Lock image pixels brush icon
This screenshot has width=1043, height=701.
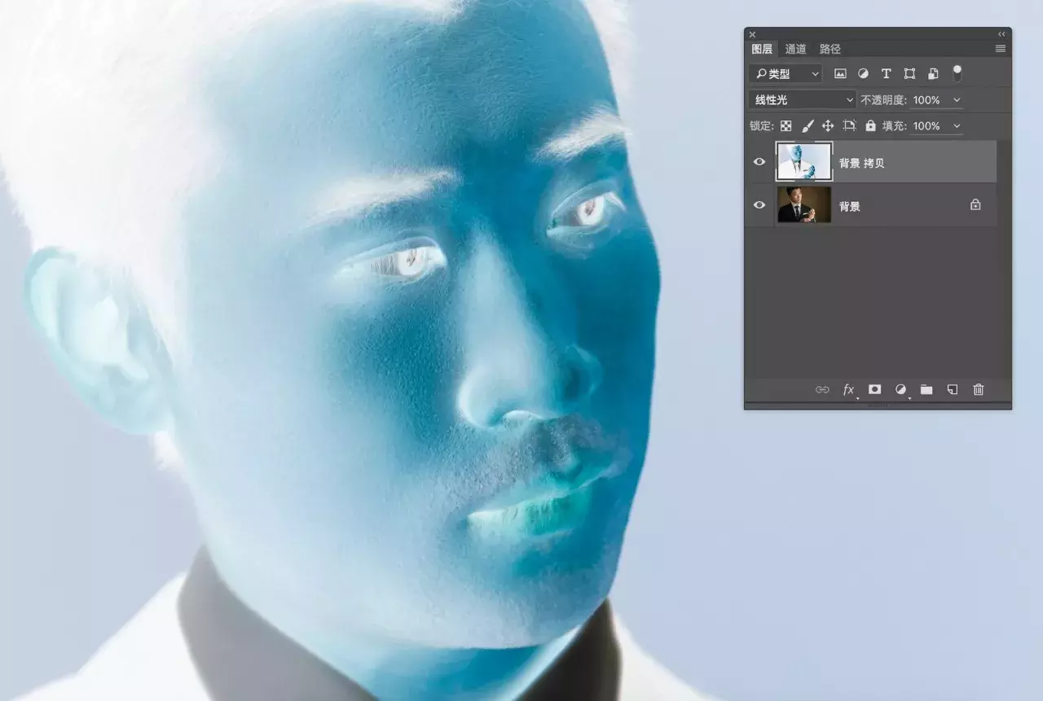808,126
